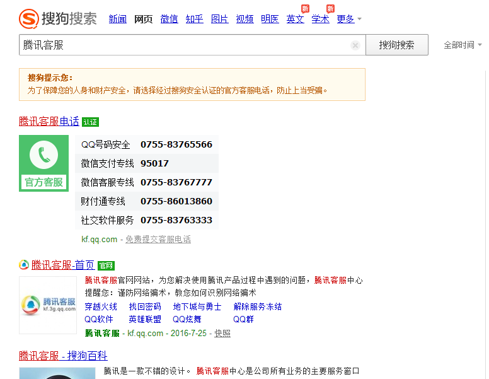Open the 腾讯客服 kf.3g.qq.com thumbnail
This screenshot has height=379, width=489.
[x=48, y=305]
